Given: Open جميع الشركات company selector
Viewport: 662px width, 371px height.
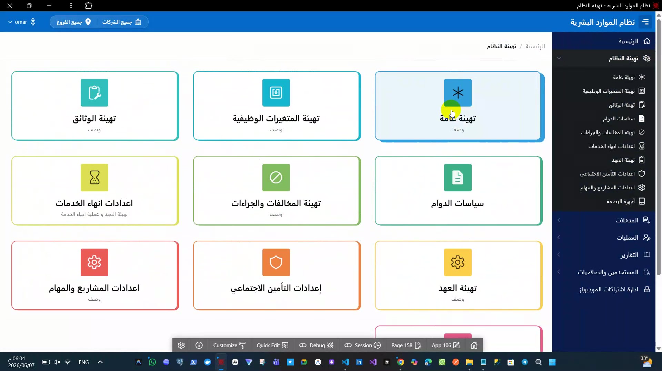Looking at the screenshot, I should [x=122, y=22].
